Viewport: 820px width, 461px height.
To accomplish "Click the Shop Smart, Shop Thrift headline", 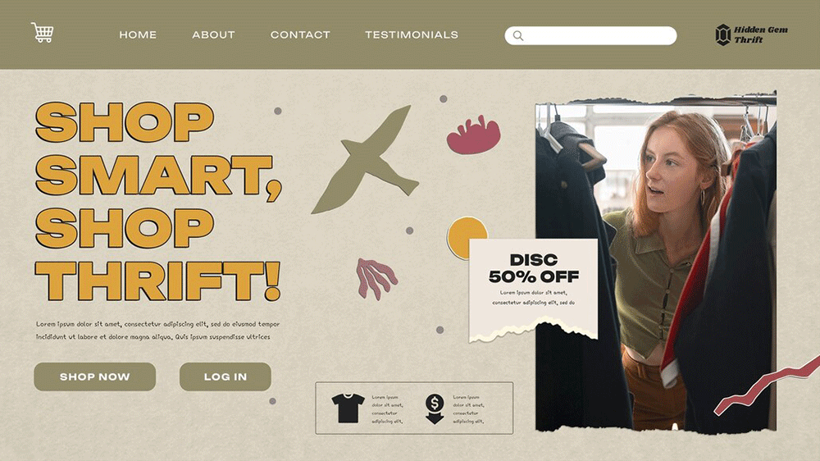I will pos(158,201).
